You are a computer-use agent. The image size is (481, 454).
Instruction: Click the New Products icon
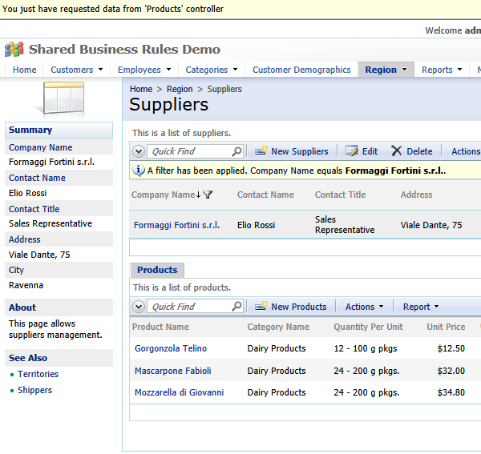click(x=261, y=306)
